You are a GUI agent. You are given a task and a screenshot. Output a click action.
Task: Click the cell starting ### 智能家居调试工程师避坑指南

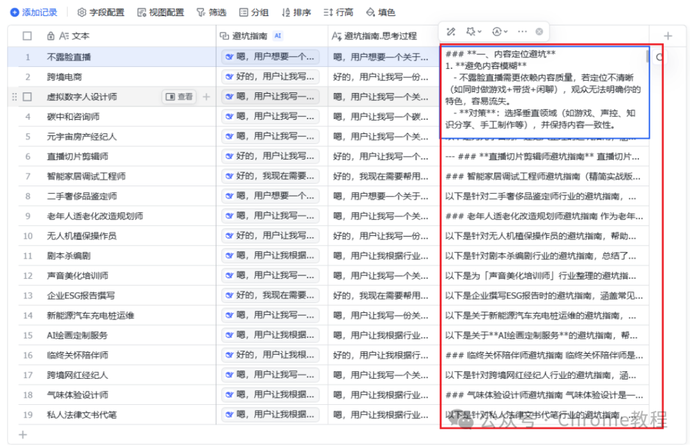545,177
